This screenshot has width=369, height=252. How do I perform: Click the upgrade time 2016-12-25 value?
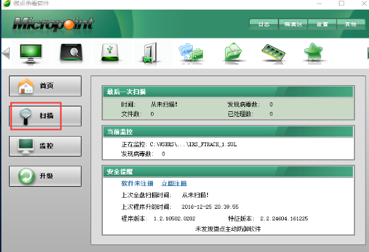[x=210, y=207]
